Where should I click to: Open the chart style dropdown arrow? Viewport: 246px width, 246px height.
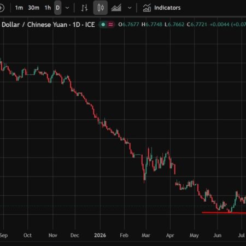130,8
